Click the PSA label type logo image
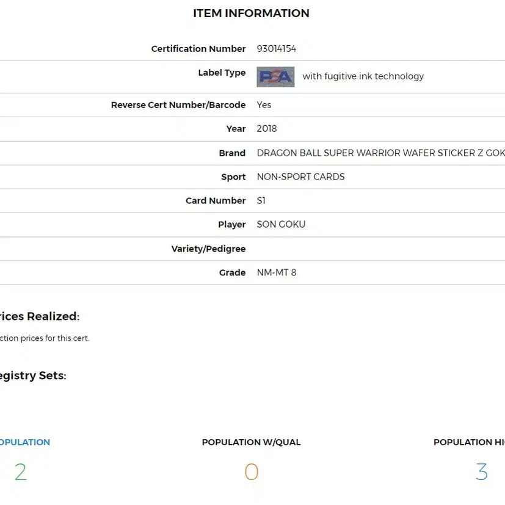The image size is (505, 505). [x=275, y=77]
